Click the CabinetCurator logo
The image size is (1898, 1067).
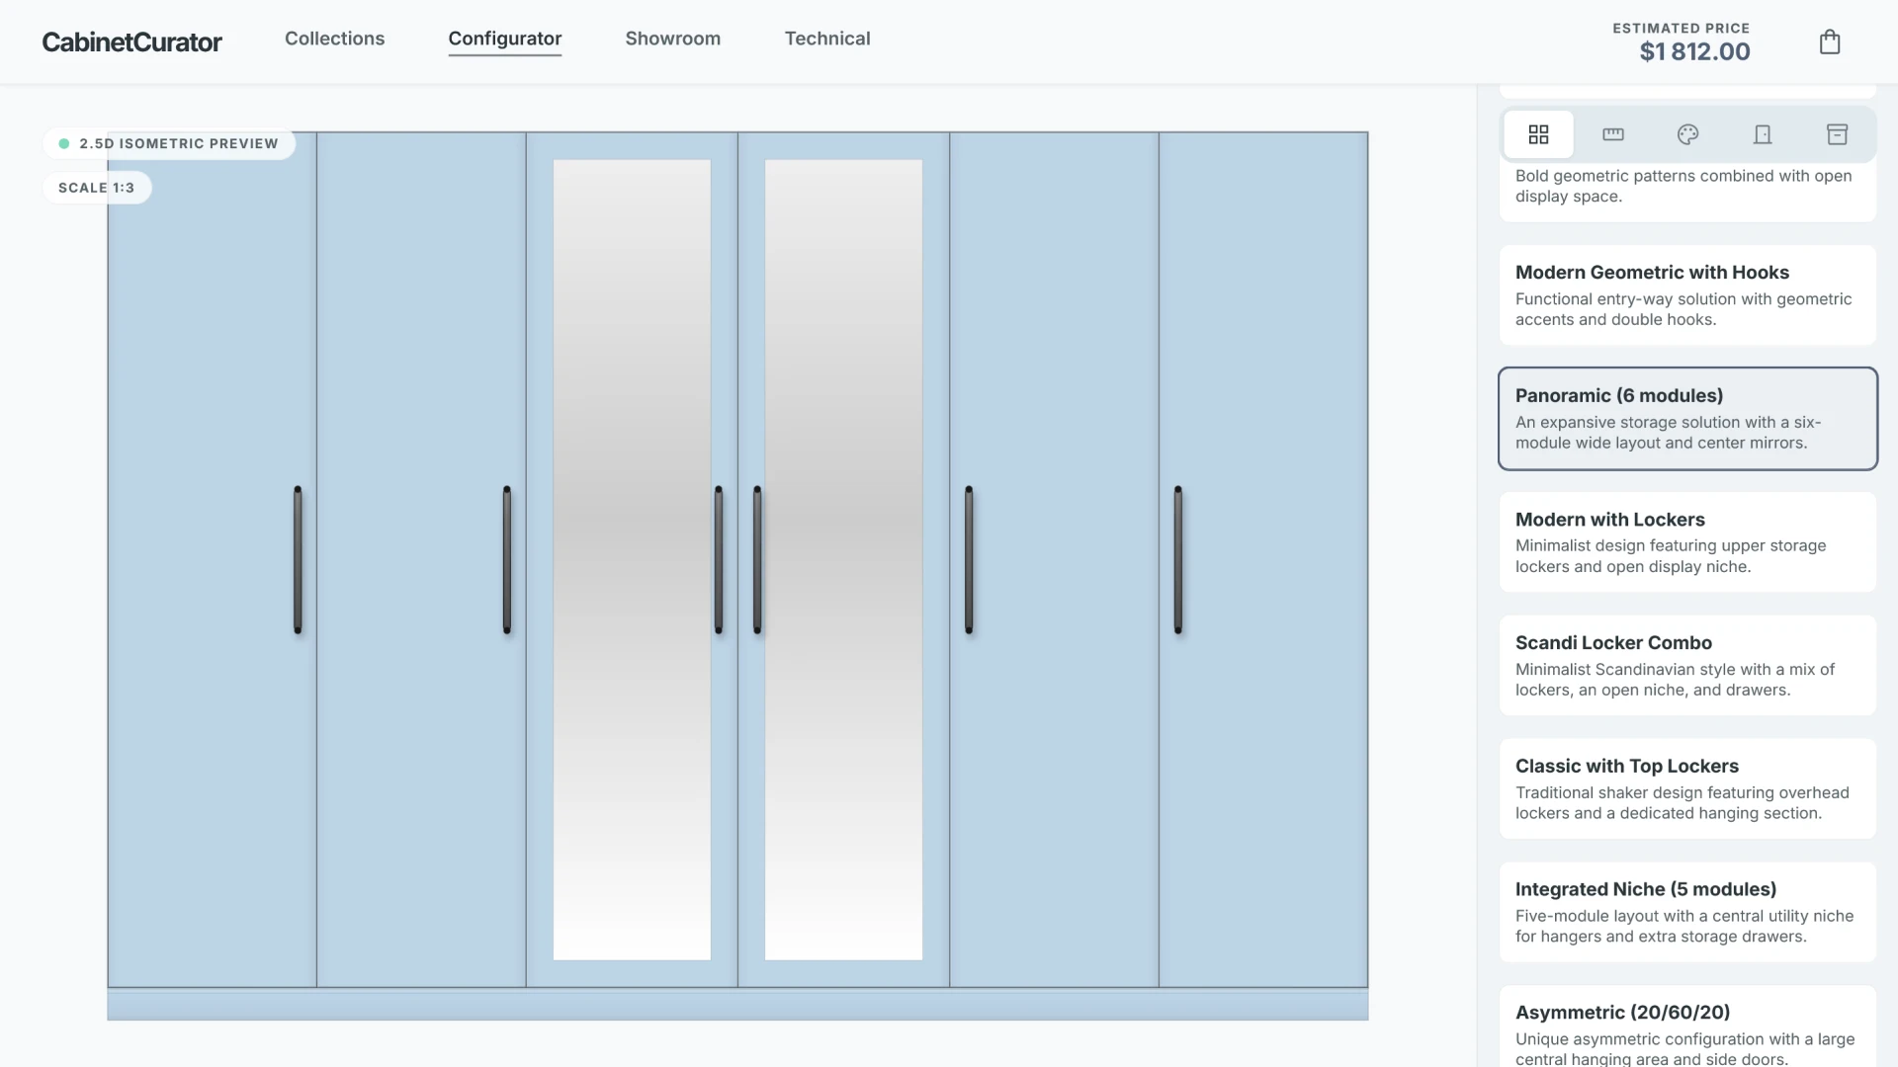(131, 41)
